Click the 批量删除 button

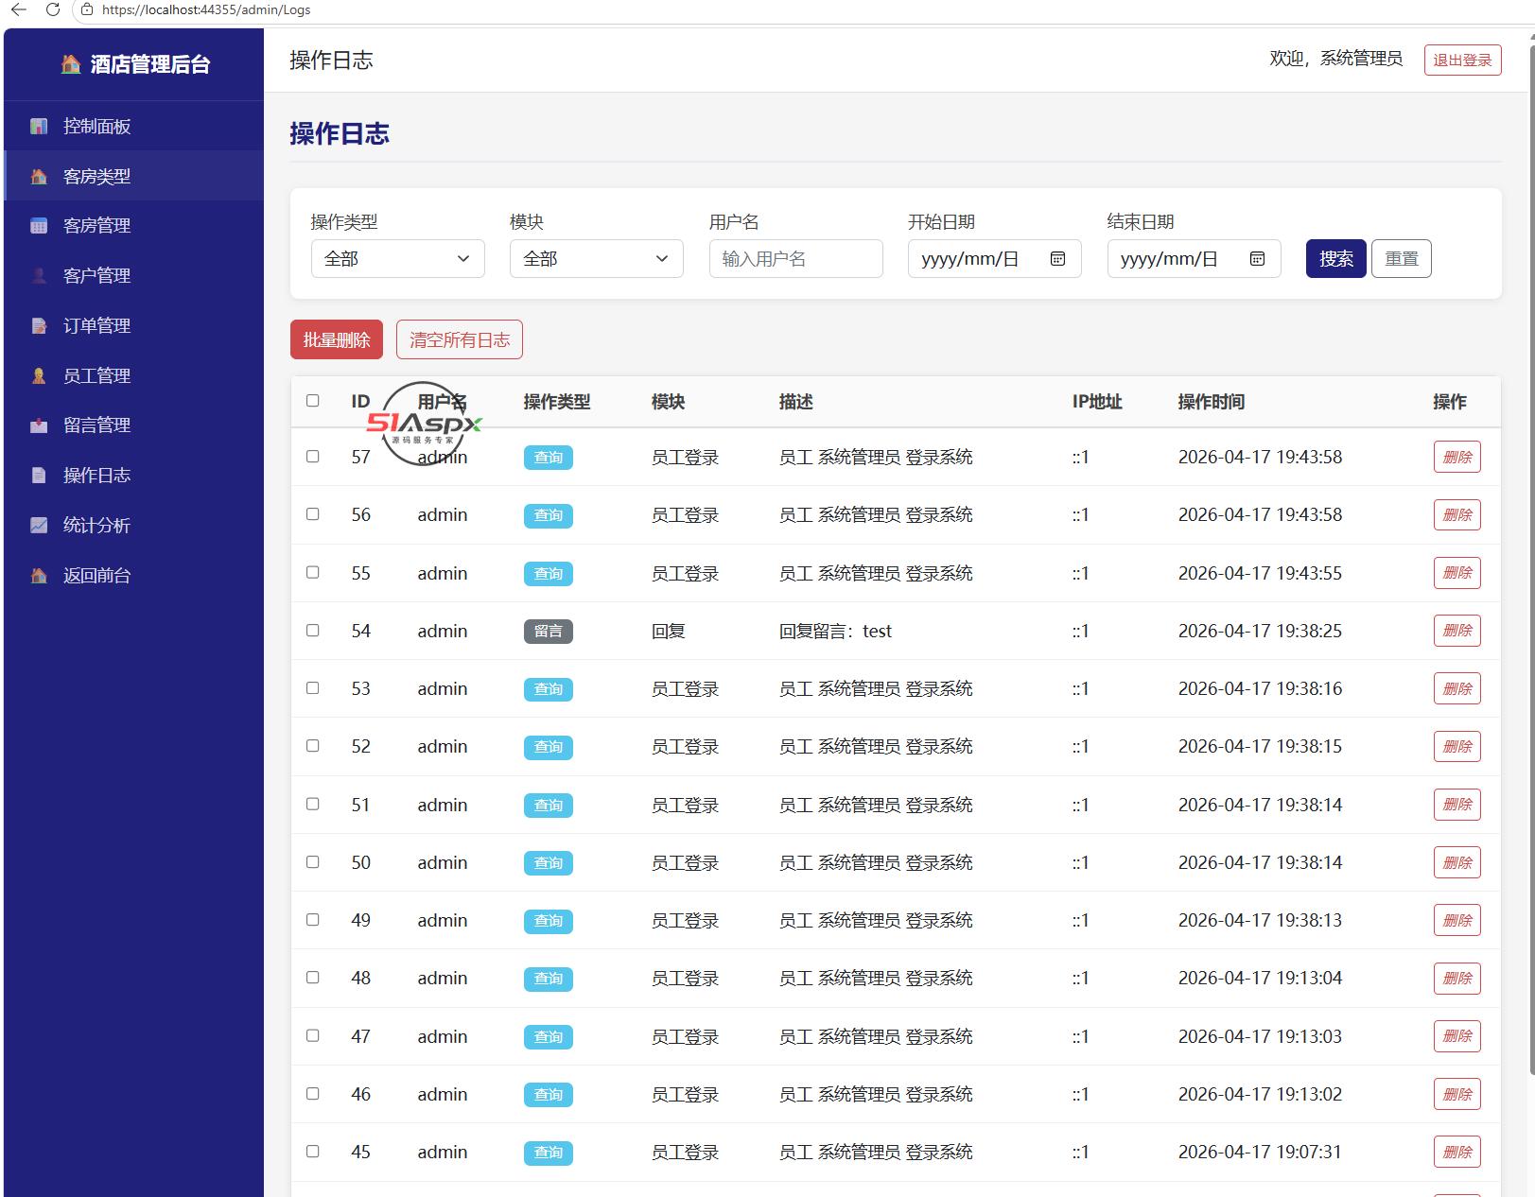pyautogui.click(x=337, y=340)
